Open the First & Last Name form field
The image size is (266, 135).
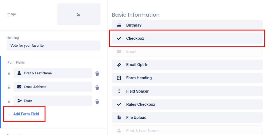coord(53,73)
